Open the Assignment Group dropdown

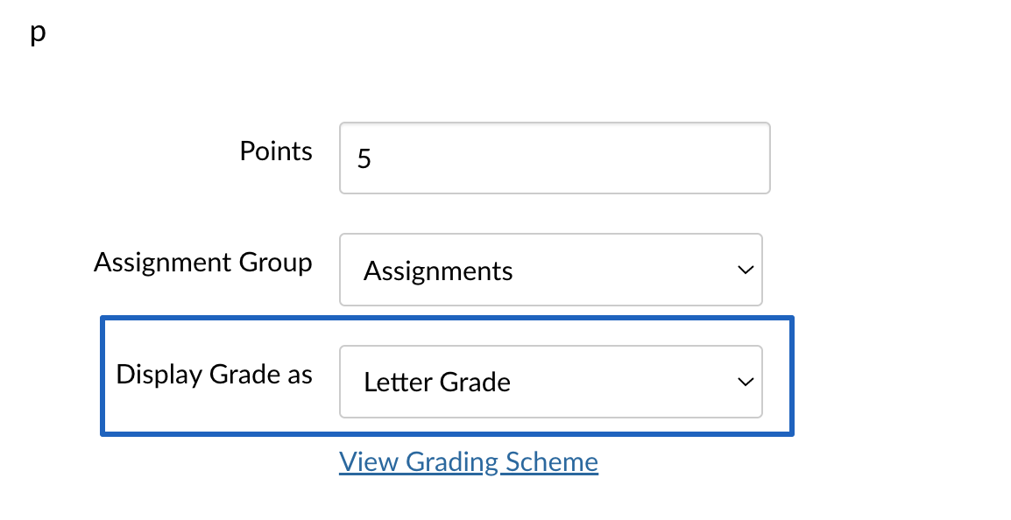pos(551,270)
